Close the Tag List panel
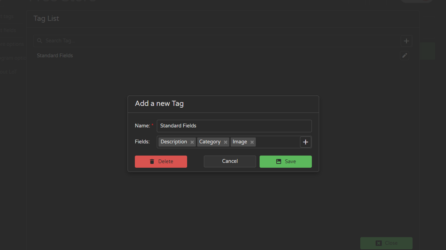446x250 pixels. click(386, 243)
